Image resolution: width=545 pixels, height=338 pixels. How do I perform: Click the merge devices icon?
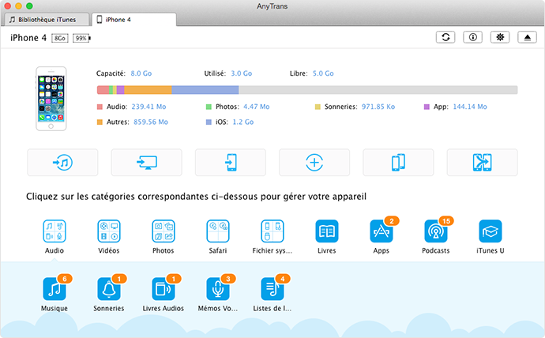pos(482,163)
